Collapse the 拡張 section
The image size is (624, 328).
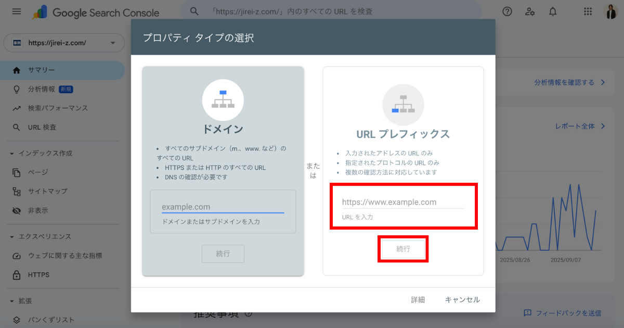[12, 301]
